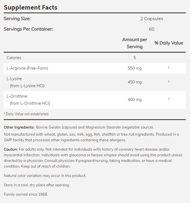Click the dagger symbol in the L-Ornithine row
The image size is (190, 203).
coord(169,99)
